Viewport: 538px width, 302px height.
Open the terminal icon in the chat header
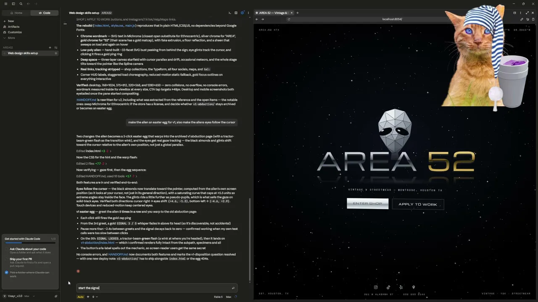point(229,13)
